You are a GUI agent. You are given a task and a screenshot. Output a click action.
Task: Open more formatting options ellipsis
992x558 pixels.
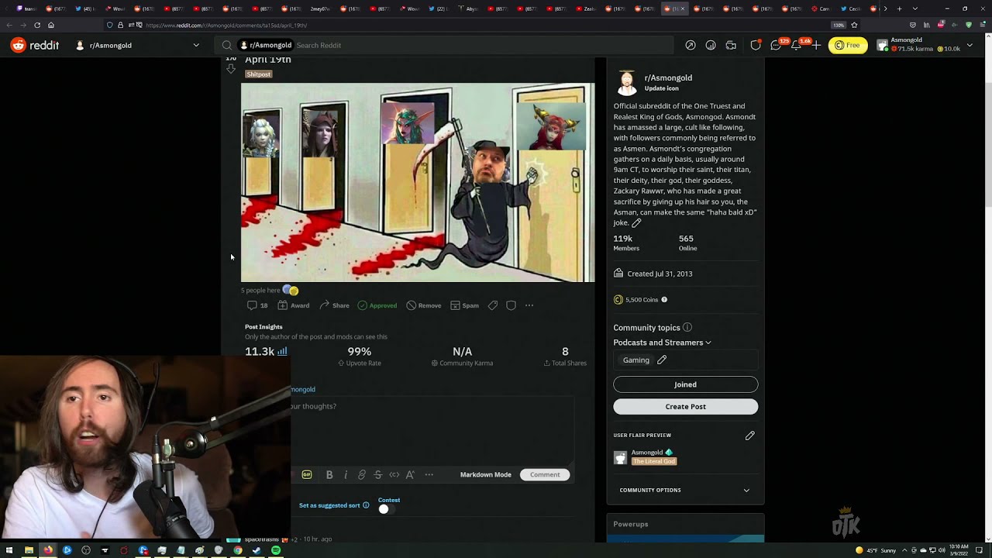(x=429, y=474)
